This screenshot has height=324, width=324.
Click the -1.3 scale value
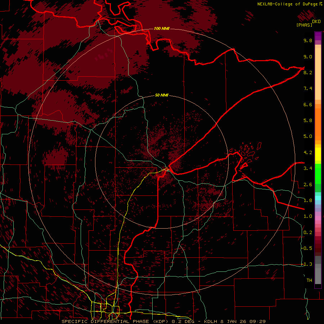(x=306, y=264)
